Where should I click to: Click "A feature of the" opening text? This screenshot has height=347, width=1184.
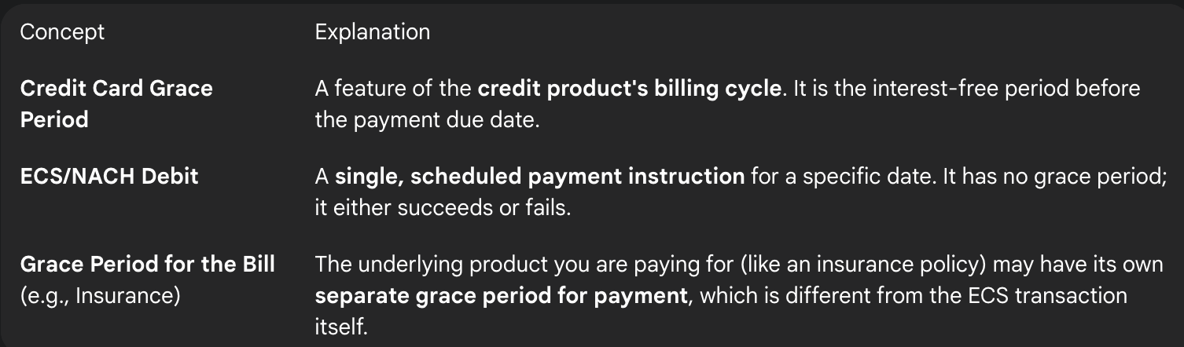(x=394, y=88)
